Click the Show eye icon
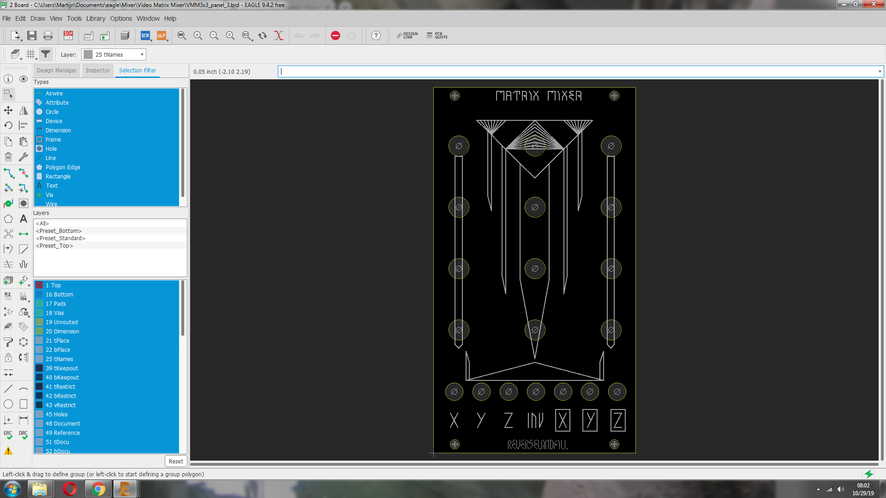Viewport: 886px width, 498px height. click(24, 79)
